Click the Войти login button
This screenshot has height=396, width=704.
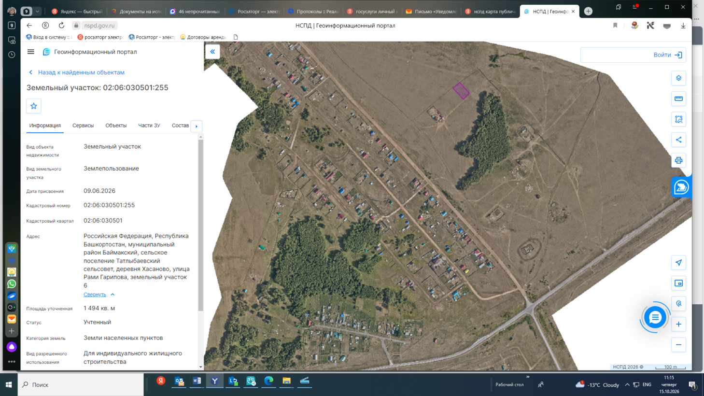pyautogui.click(x=668, y=55)
